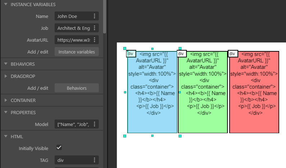
Task: Click the Initially Visible label
Action: 33,149
